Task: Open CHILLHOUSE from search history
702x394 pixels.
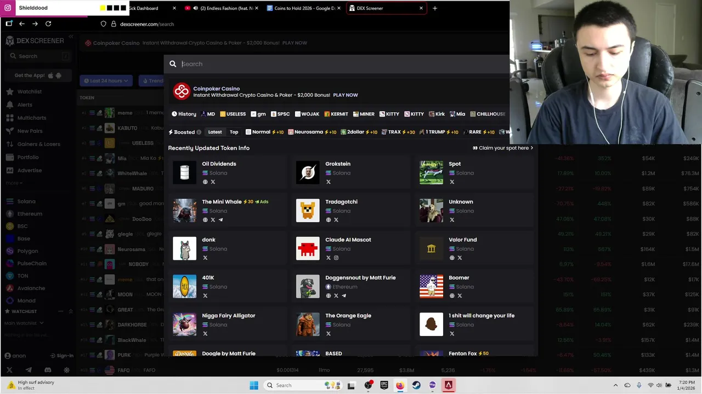Action: pyautogui.click(x=488, y=114)
